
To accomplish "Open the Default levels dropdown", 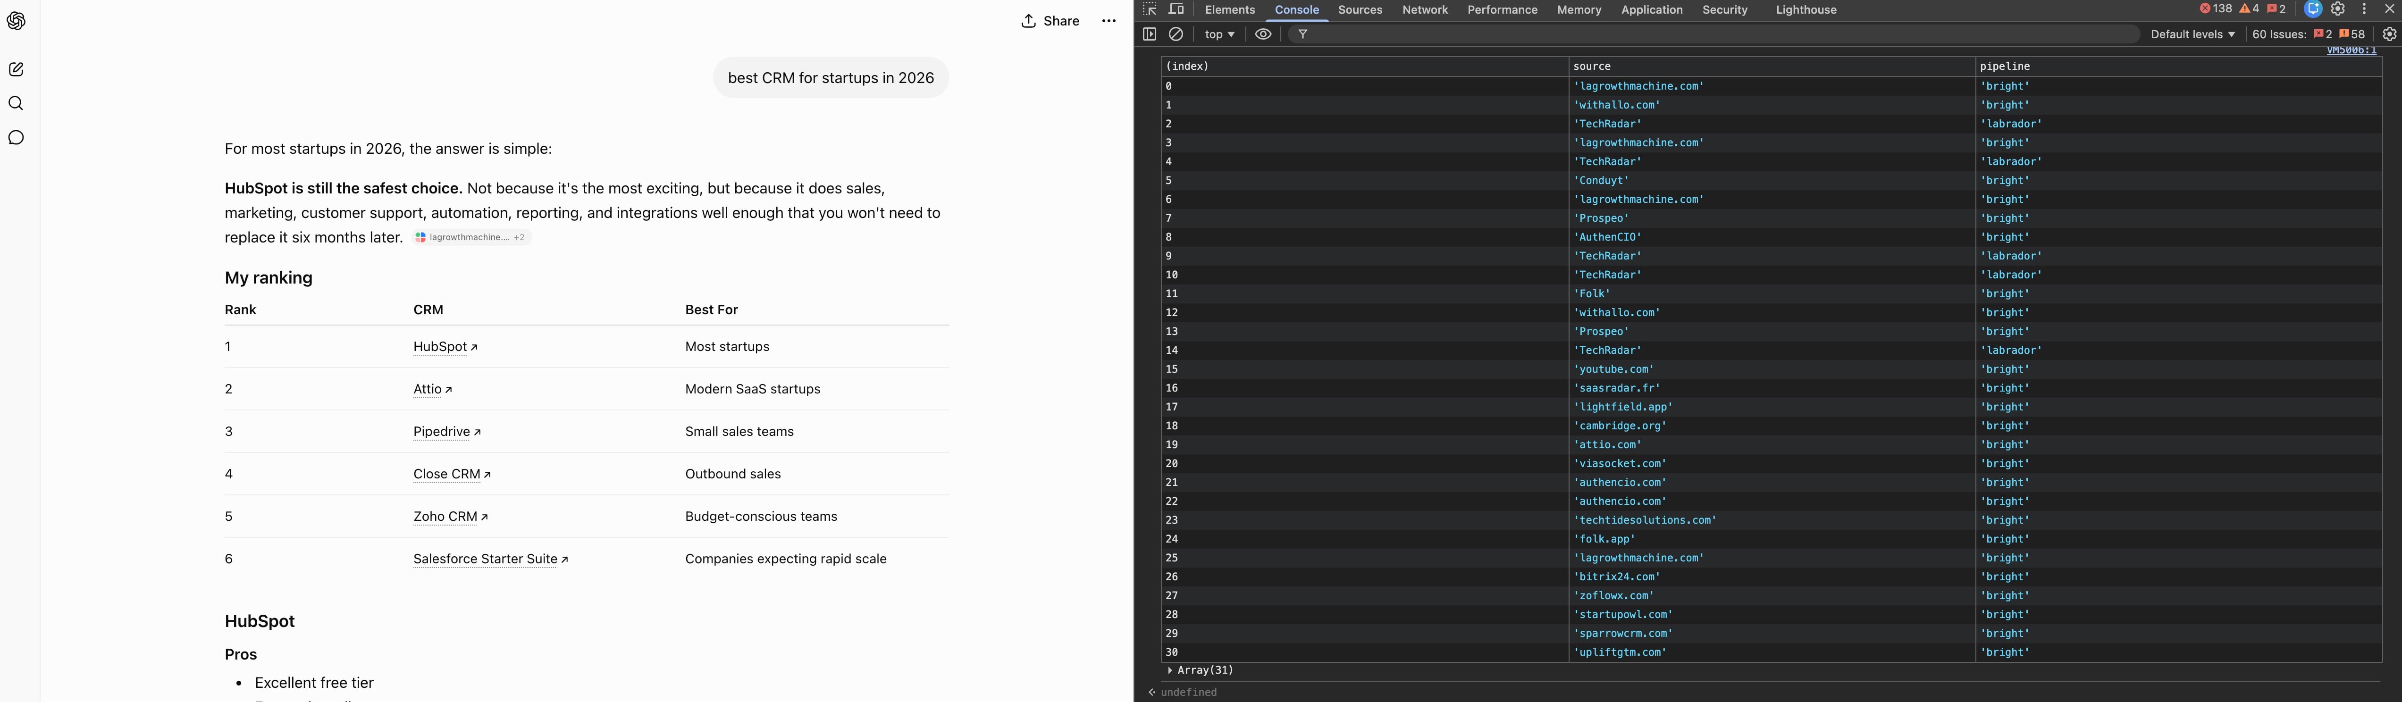I will point(2192,33).
